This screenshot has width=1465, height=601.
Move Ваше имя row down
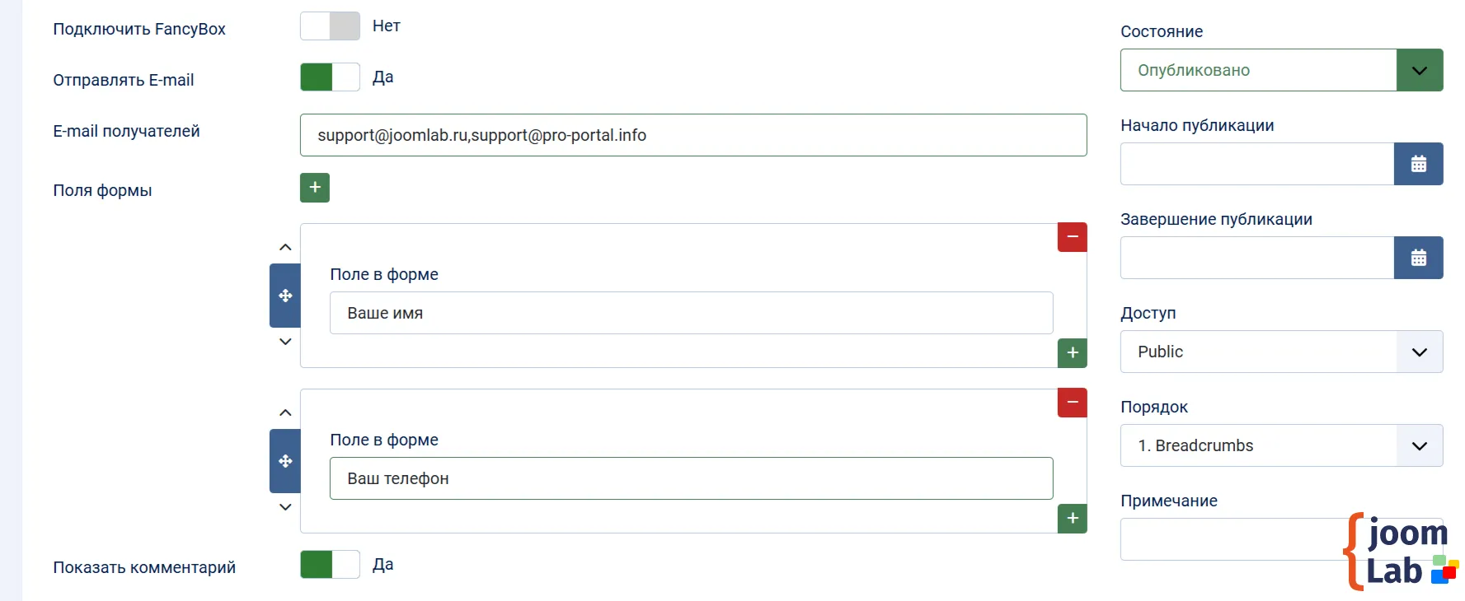point(285,342)
